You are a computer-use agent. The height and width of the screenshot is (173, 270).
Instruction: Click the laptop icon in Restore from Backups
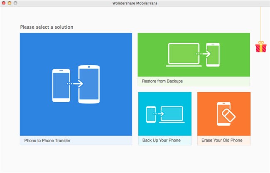point(184,54)
